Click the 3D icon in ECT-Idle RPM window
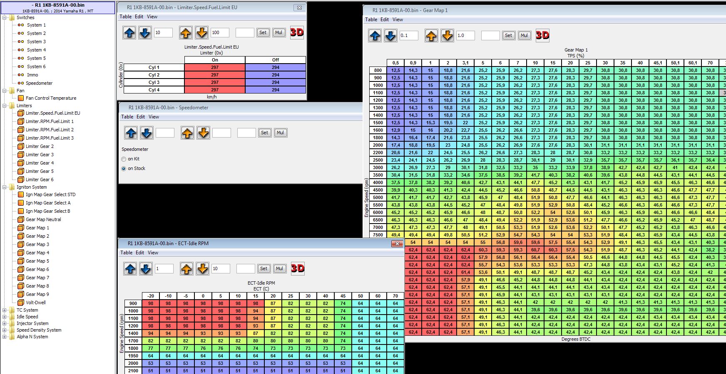This screenshot has height=374, width=726. click(x=298, y=268)
